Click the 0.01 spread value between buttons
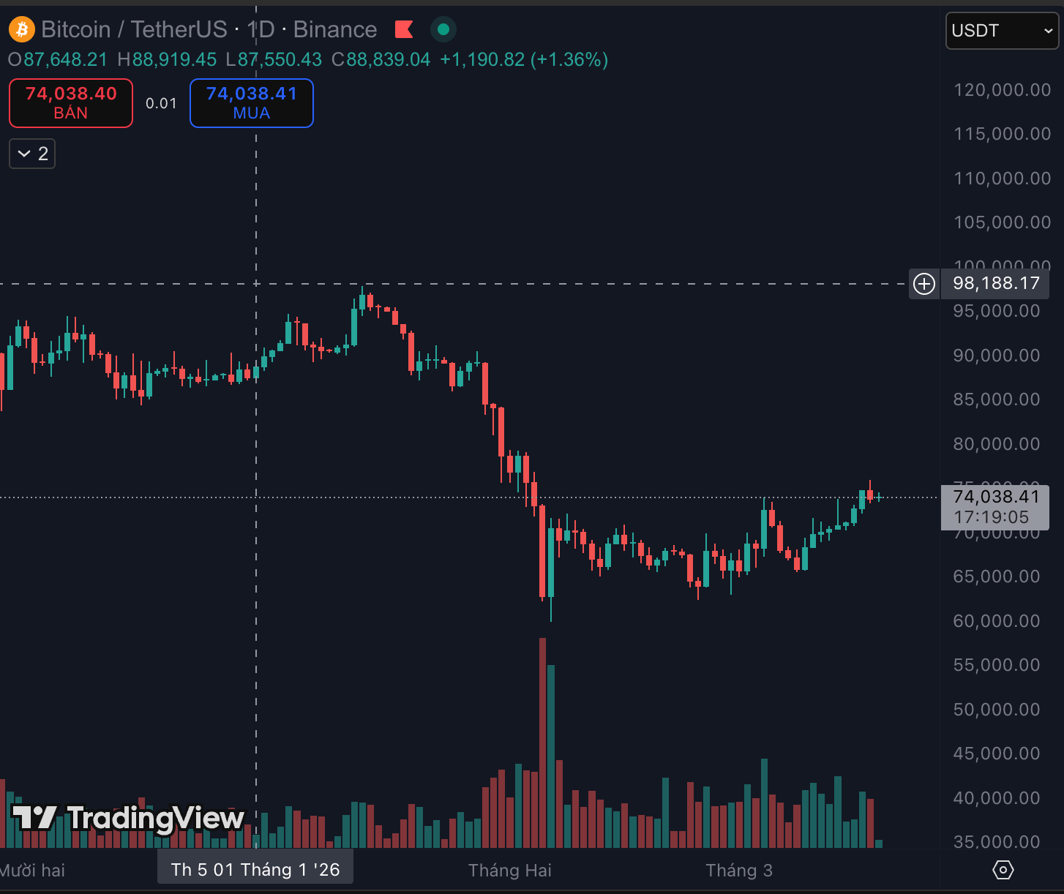This screenshot has width=1064, height=894. click(161, 103)
